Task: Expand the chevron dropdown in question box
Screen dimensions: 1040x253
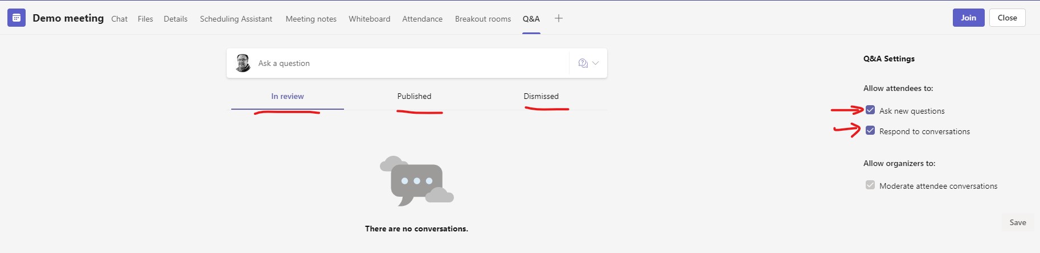Action: coord(596,63)
